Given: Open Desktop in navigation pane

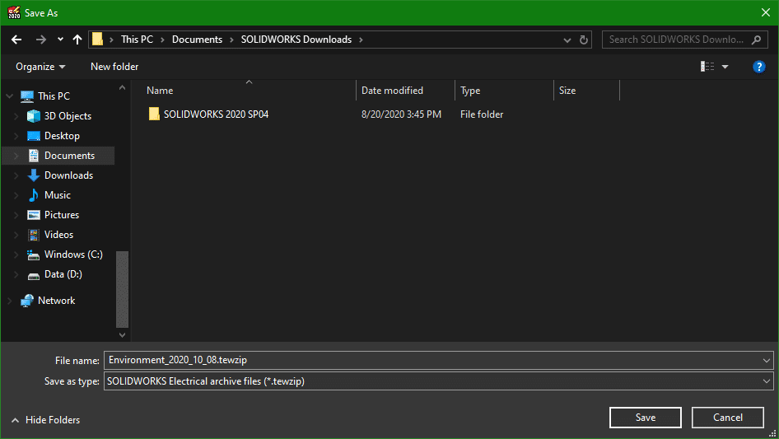Looking at the screenshot, I should [x=62, y=136].
